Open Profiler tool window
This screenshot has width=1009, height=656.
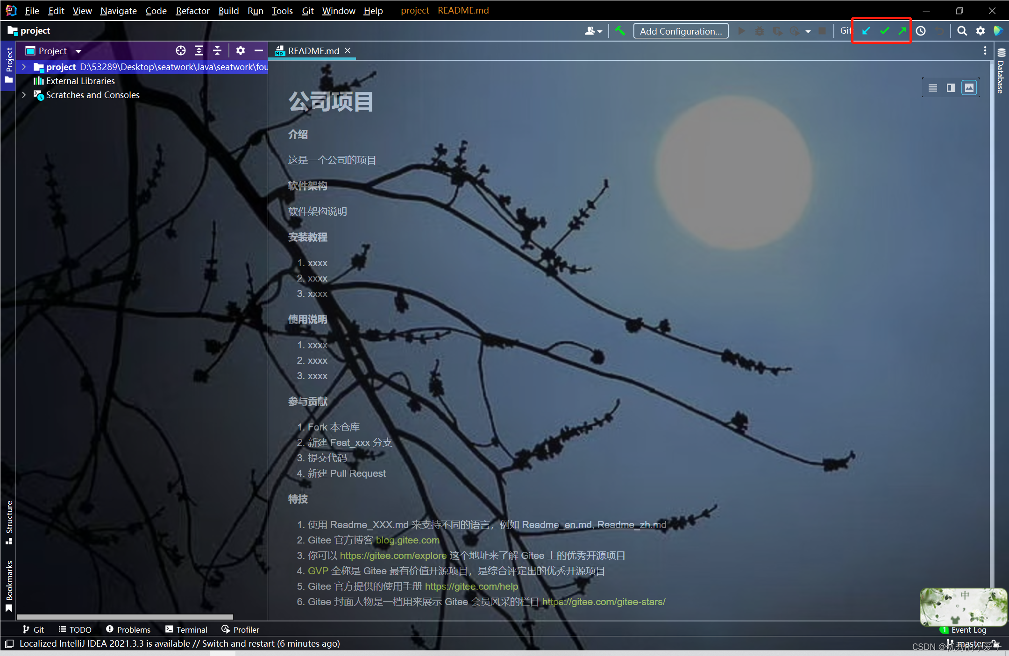[x=240, y=629]
